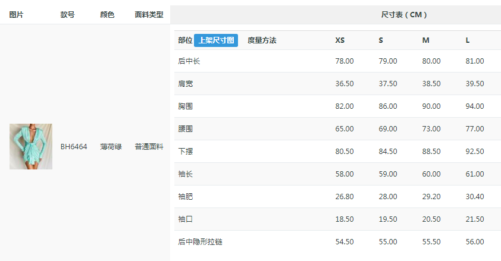Image resolution: width=501 pixels, height=261 pixels.
Task: Click the 薄荷绿 color text
Action: [x=111, y=147]
